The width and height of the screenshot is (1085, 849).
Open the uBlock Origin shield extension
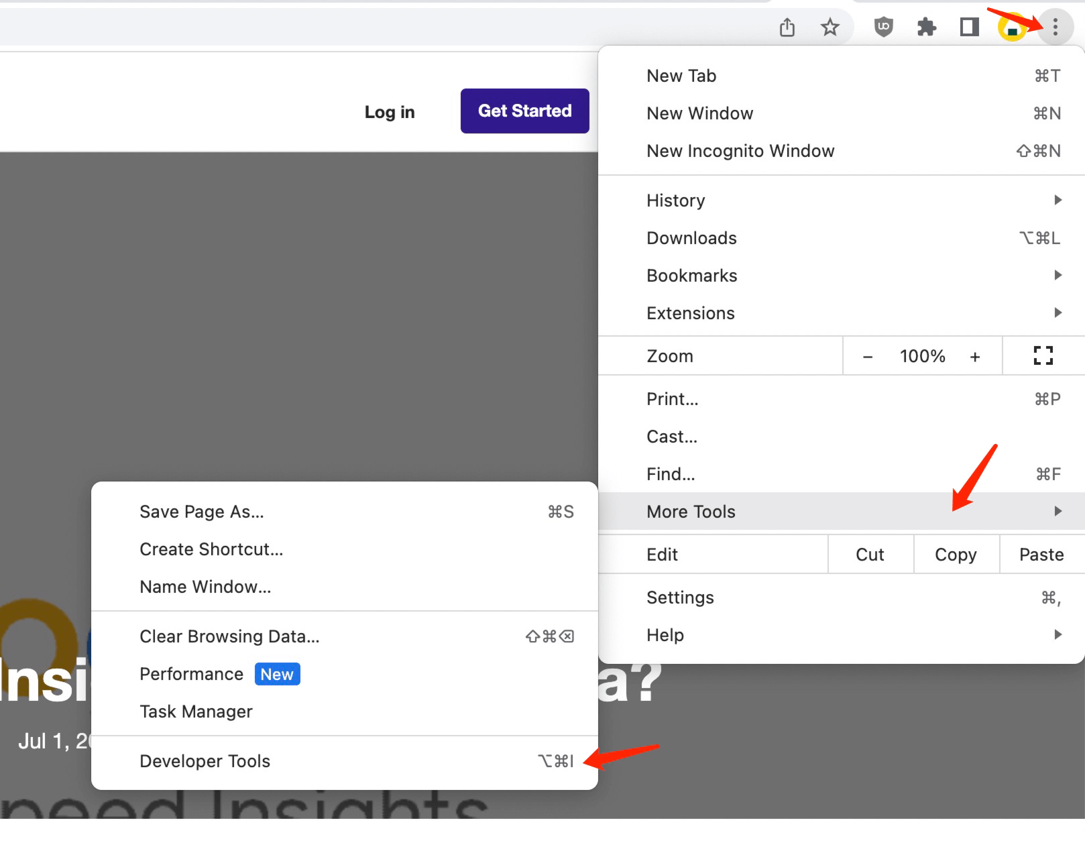pyautogui.click(x=884, y=27)
